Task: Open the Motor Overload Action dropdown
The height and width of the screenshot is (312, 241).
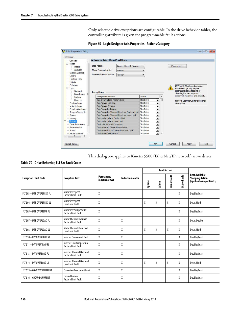Action: (143, 70)
